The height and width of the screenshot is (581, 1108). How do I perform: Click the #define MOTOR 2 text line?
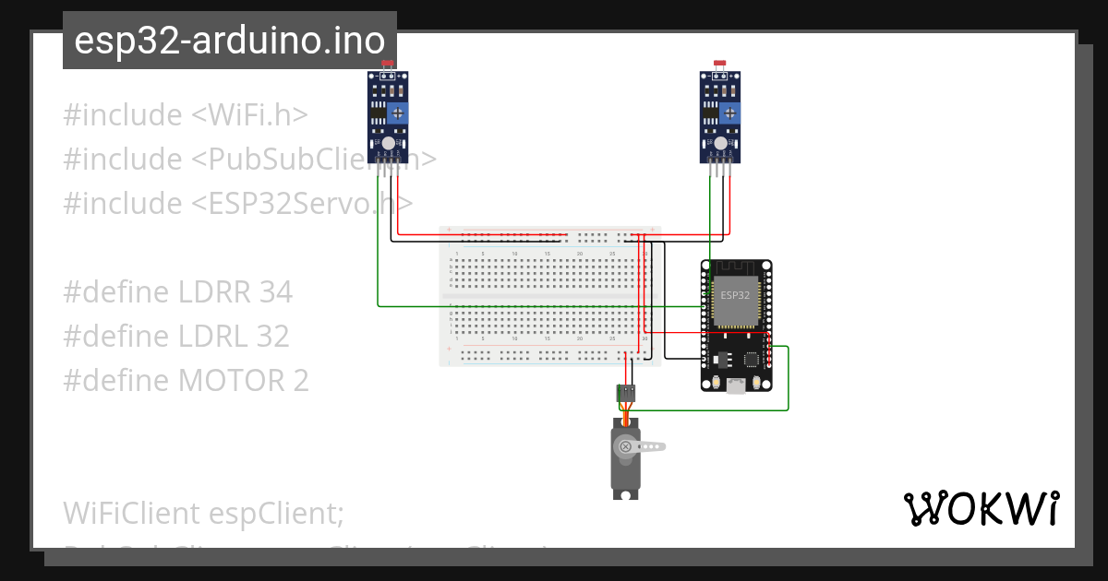point(187,380)
